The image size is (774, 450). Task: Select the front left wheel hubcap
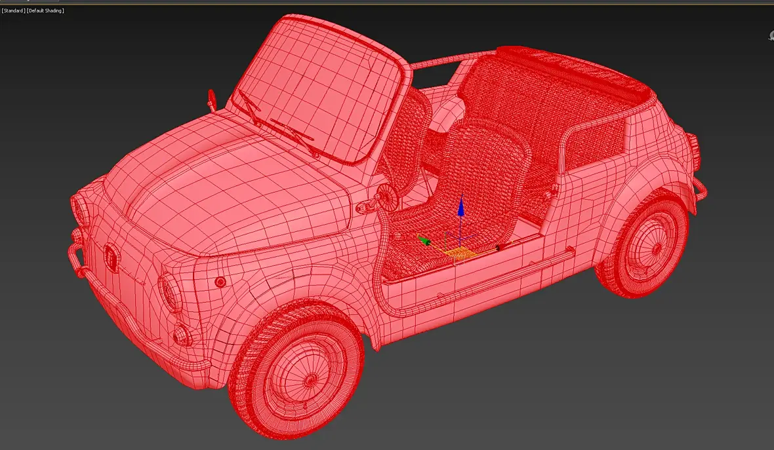pyautogui.click(x=310, y=379)
